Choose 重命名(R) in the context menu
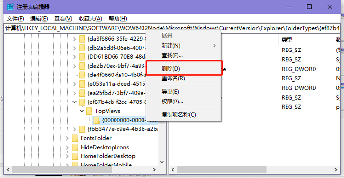Viewport: 344px width, 178px height. click(x=184, y=78)
